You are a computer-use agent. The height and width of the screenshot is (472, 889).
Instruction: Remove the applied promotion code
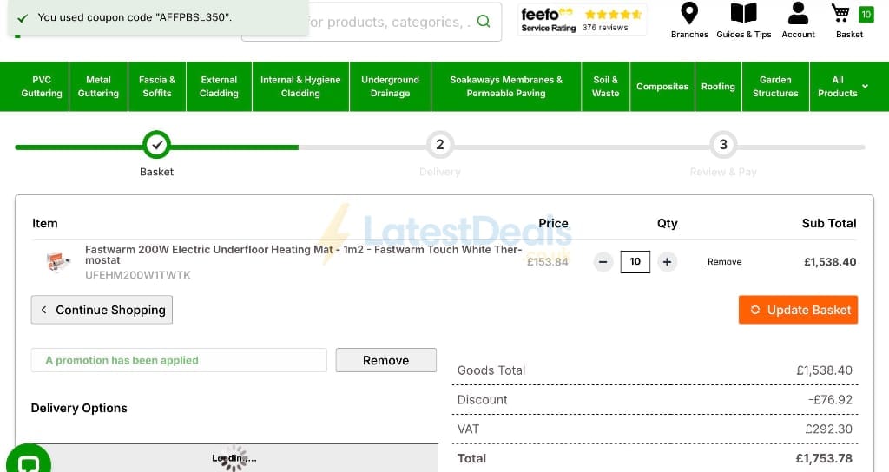pyautogui.click(x=386, y=360)
